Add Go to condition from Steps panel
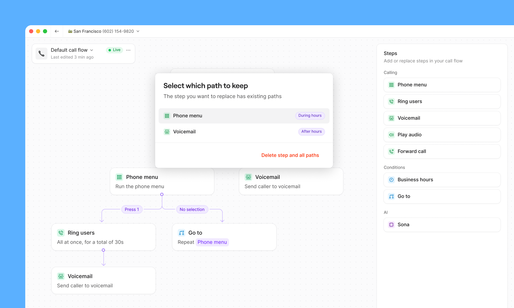The height and width of the screenshot is (308, 514). coord(442,196)
